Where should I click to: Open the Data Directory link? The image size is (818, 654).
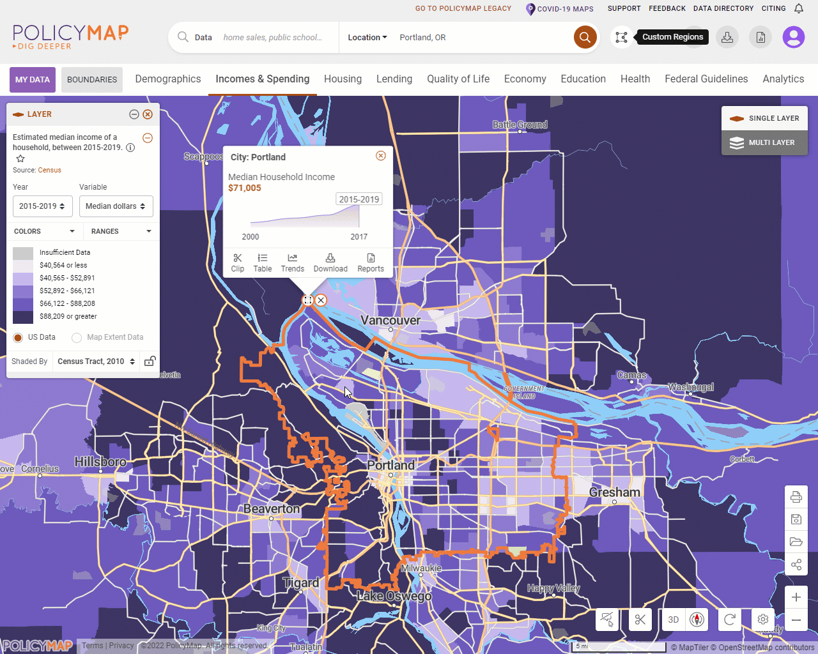(723, 9)
